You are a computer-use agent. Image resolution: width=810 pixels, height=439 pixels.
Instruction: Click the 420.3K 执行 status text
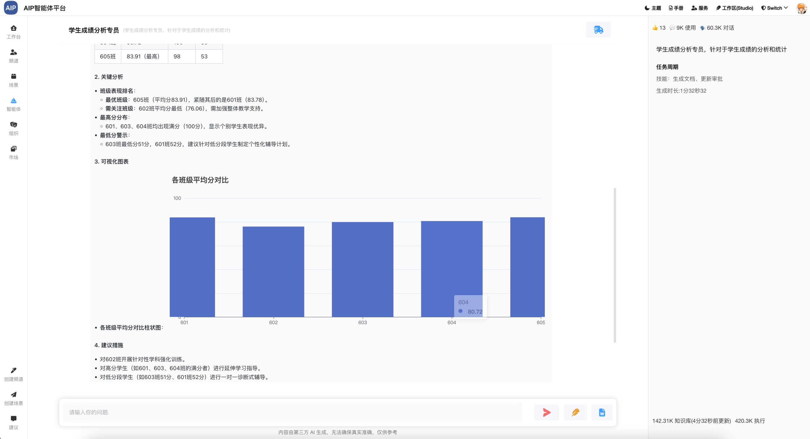coord(750,421)
